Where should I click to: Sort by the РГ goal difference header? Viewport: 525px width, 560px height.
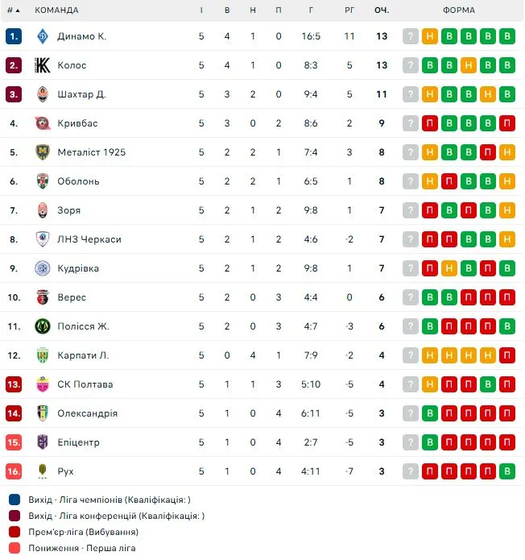(x=349, y=10)
